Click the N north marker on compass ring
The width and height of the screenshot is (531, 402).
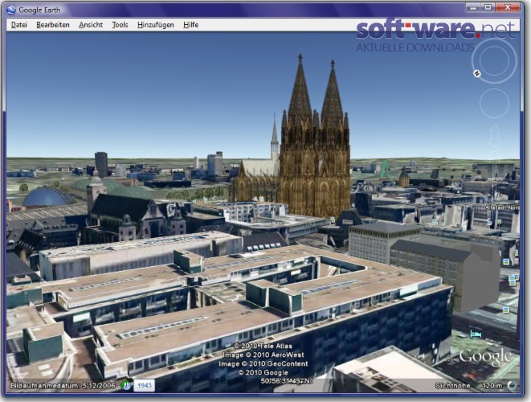pyautogui.click(x=477, y=73)
